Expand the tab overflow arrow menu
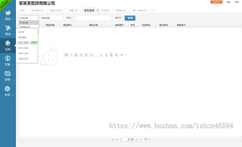Image resolution: width=242 pixels, height=147 pixels. tap(154, 11)
